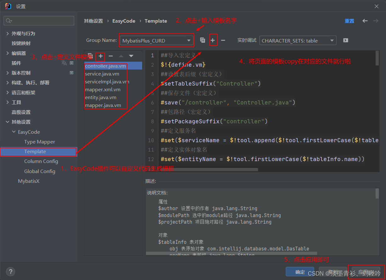
Task: Delete selected file template with minus icon
Action: pyautogui.click(x=111, y=56)
